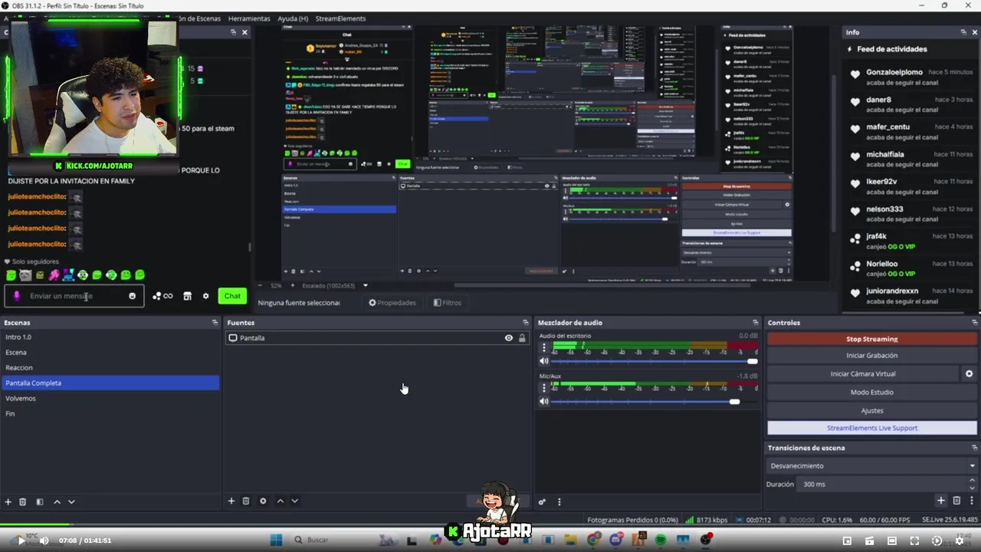Toggle lock on the Pantalla source
Screen dimensions: 981x552
tap(522, 338)
